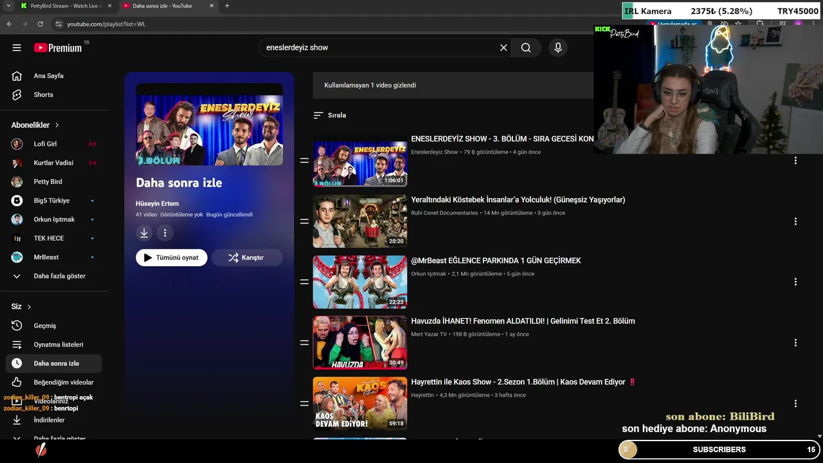Go back with browser back arrow

tap(9, 24)
